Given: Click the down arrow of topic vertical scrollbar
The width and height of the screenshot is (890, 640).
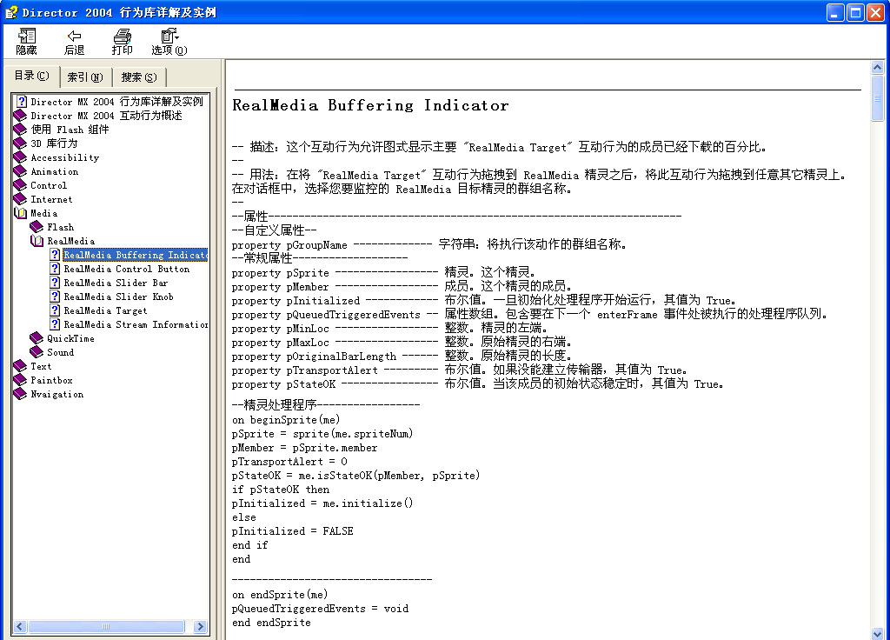Looking at the screenshot, I should point(878,633).
